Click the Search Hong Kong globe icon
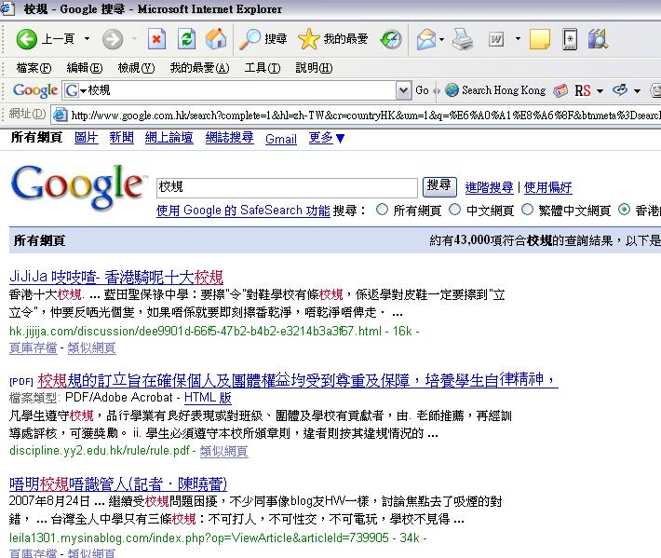This screenshot has width=661, height=558. 452,89
